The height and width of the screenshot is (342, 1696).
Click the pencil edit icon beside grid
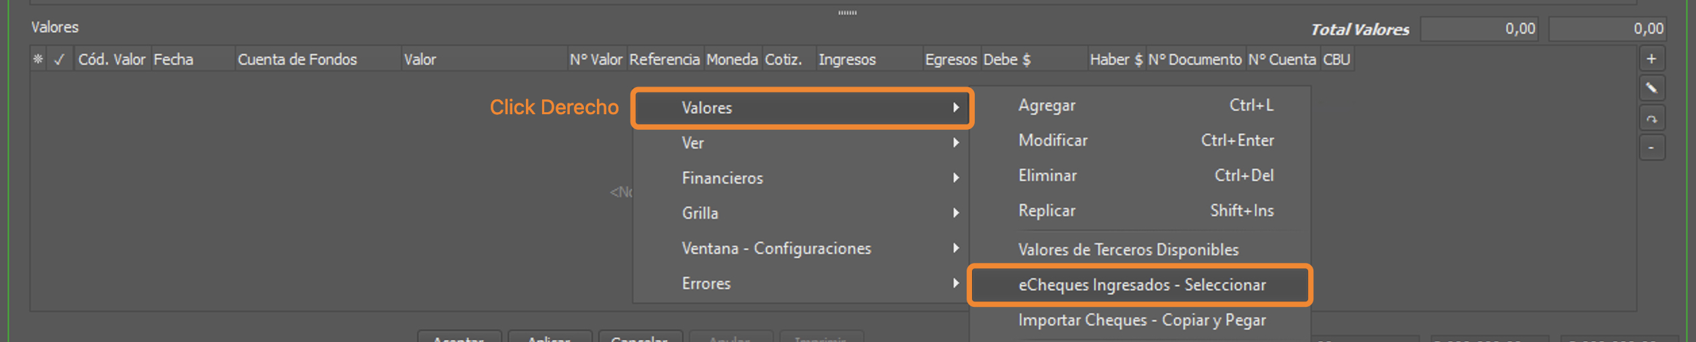pos(1651,89)
